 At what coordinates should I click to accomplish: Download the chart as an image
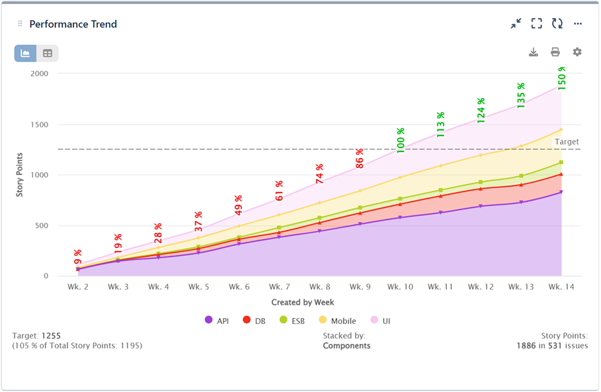tap(534, 51)
